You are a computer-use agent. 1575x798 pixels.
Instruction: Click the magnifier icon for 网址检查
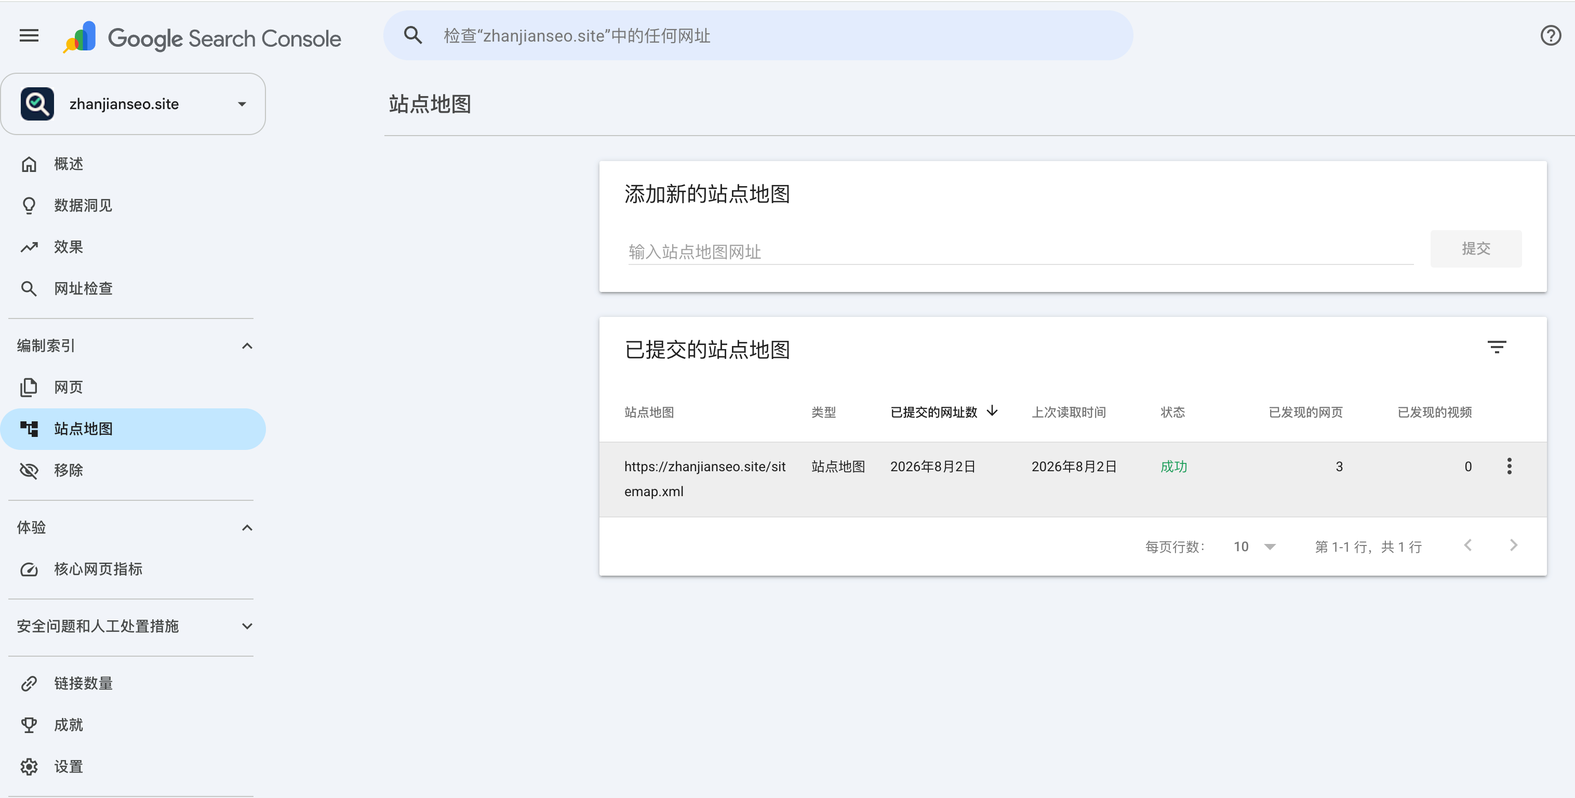click(29, 289)
